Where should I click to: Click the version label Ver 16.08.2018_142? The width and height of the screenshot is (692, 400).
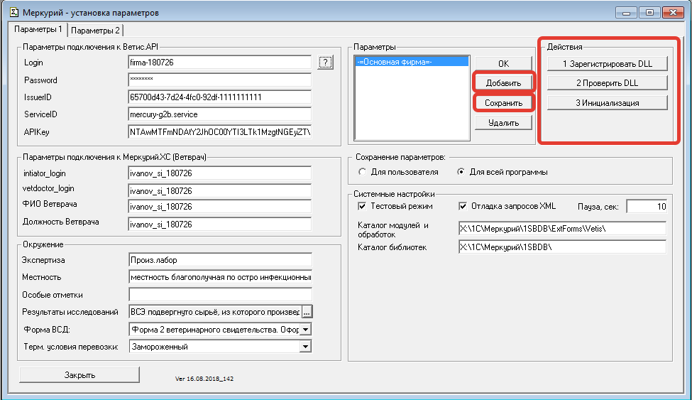204,379
